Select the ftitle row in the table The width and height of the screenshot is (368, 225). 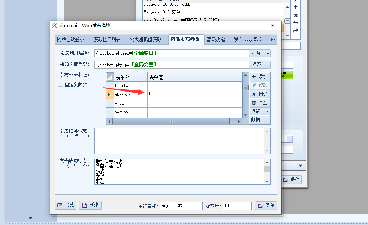tap(130, 86)
